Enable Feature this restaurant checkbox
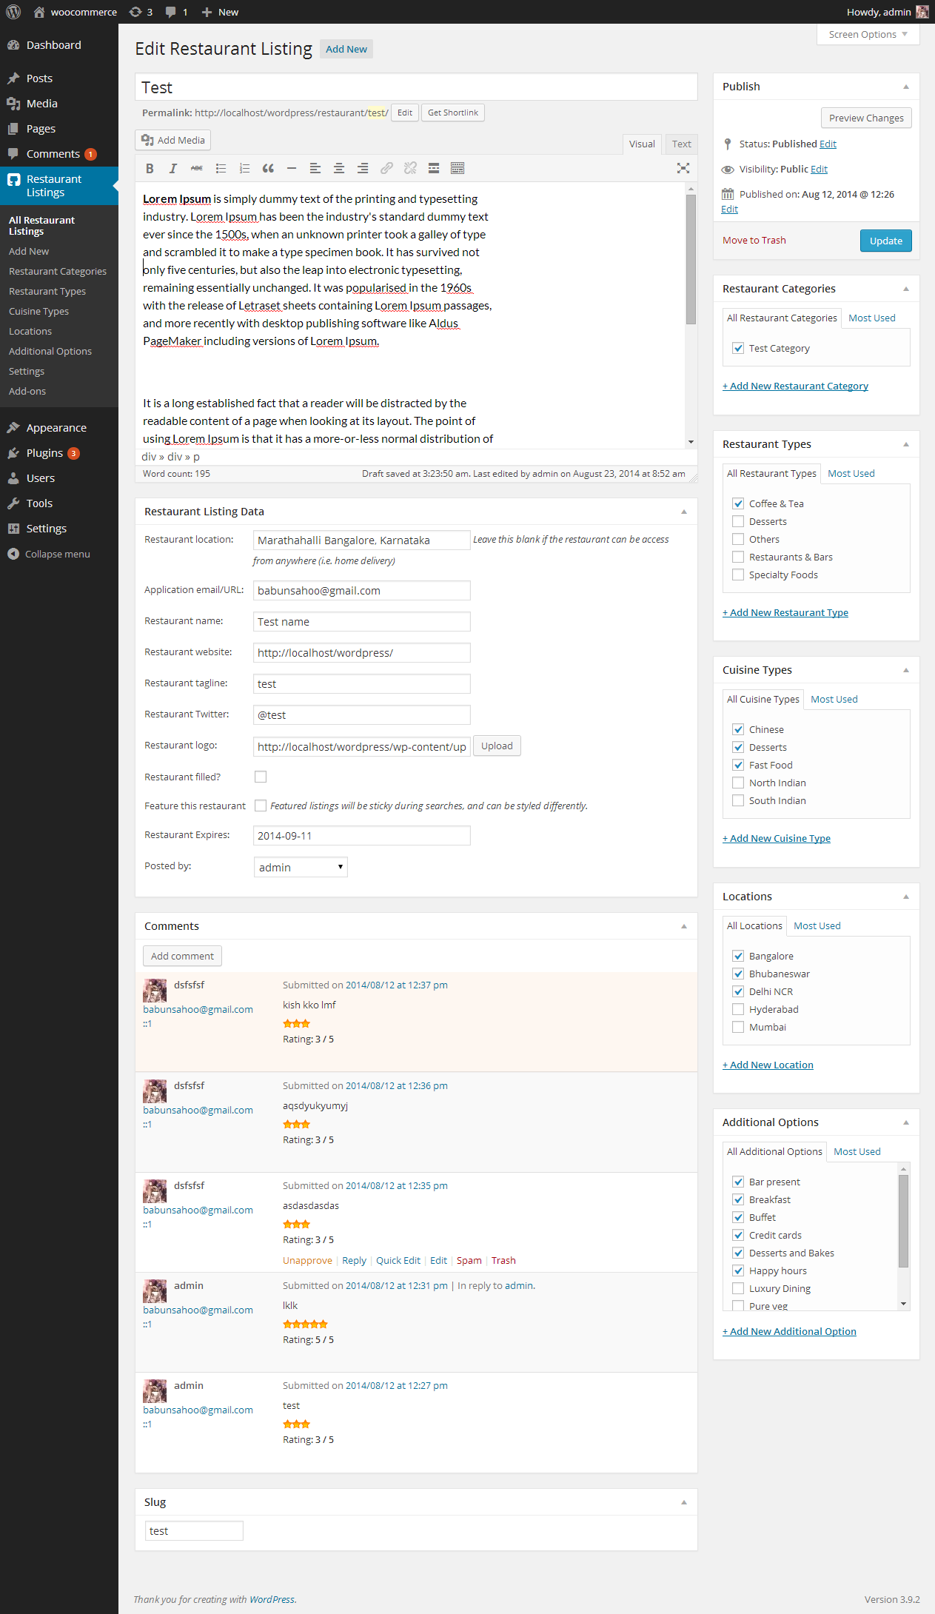Viewport: 935px width, 1614px height. pos(261,806)
